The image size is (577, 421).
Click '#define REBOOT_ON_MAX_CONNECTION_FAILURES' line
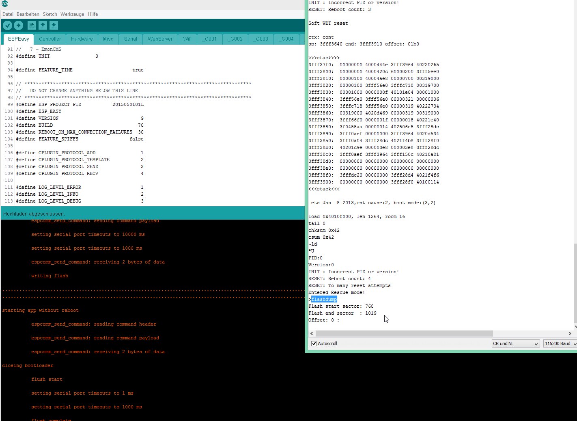pyautogui.click(x=80, y=132)
